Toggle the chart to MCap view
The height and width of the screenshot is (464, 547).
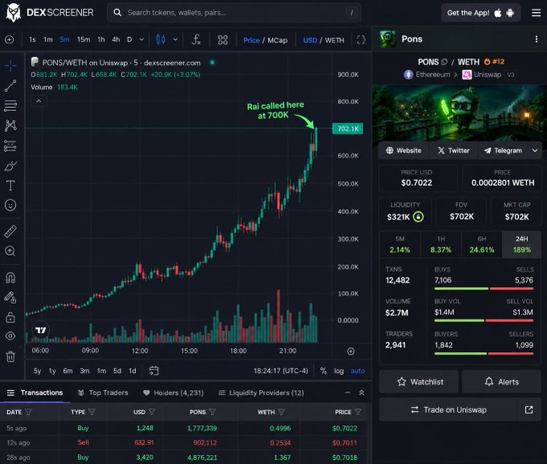pyautogui.click(x=278, y=40)
